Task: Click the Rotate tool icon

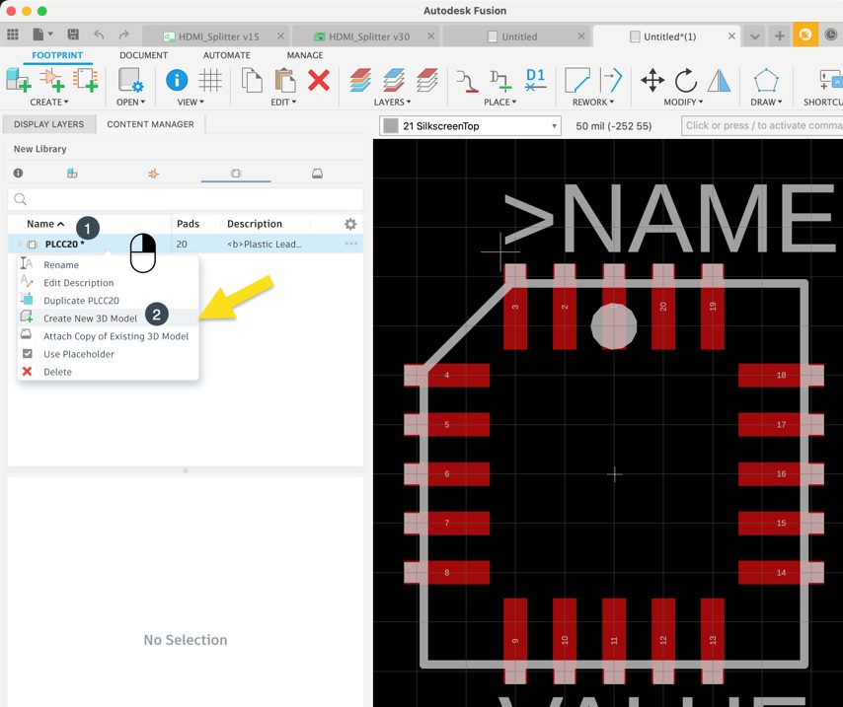Action: [x=685, y=80]
